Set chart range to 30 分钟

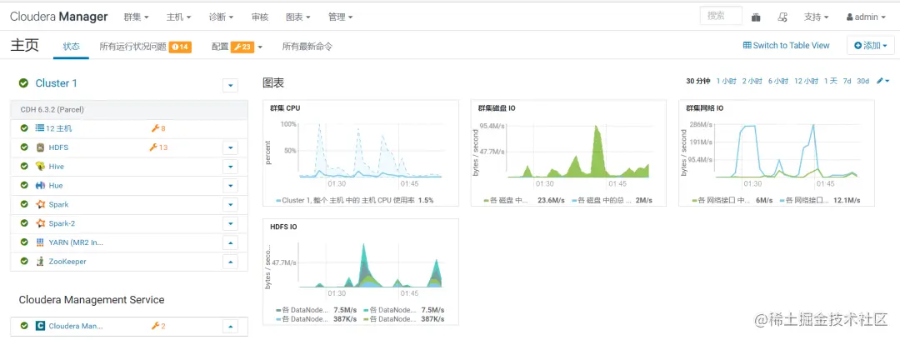(698, 81)
